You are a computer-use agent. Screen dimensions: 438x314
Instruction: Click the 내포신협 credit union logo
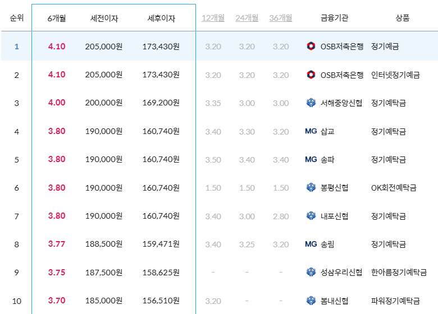tap(311, 216)
